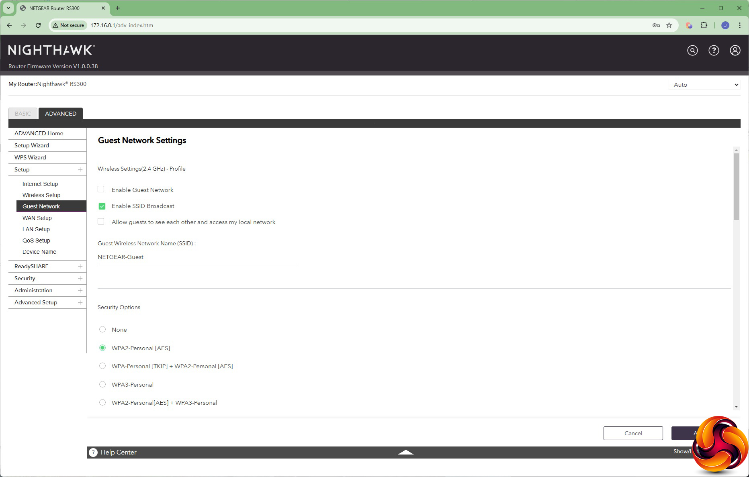Click the browser address bar URL
The height and width of the screenshot is (477, 749).
click(122, 25)
